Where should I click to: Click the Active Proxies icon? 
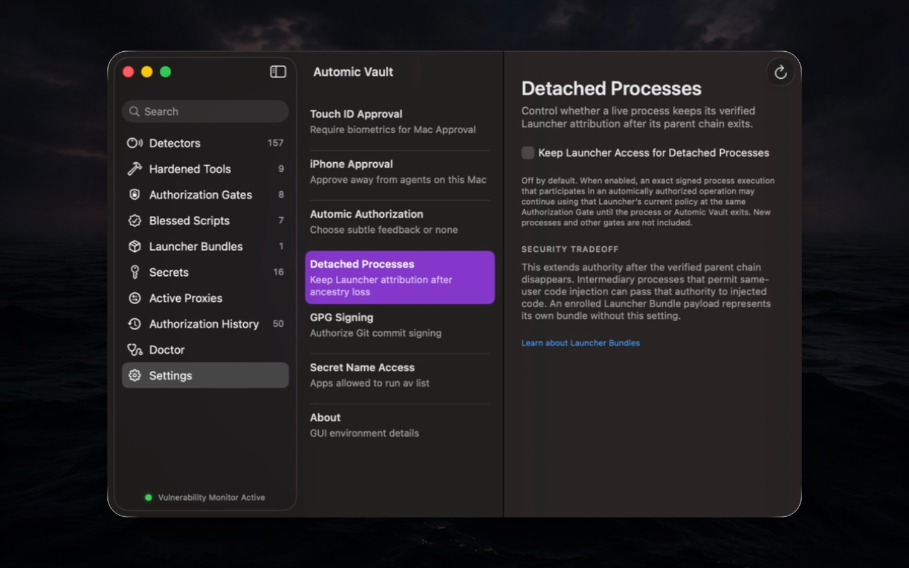click(x=134, y=298)
